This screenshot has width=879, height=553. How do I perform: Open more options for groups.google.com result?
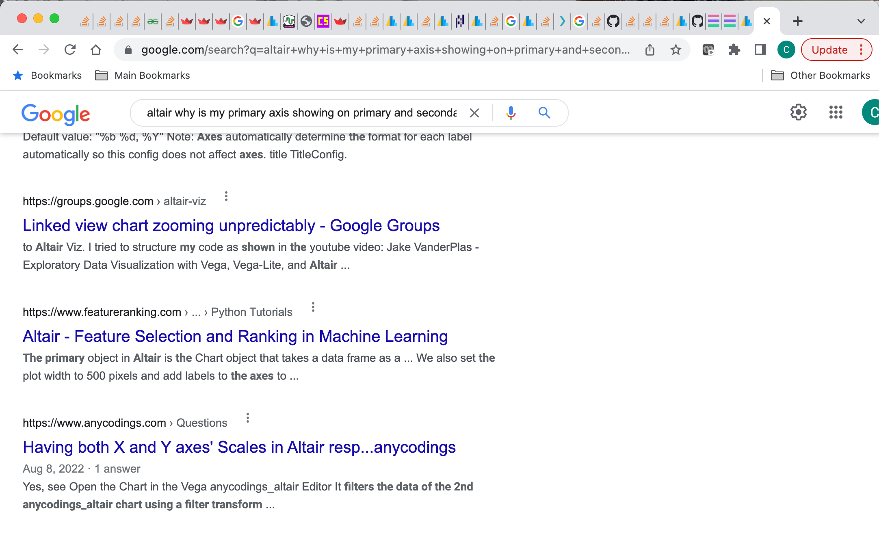(x=226, y=197)
